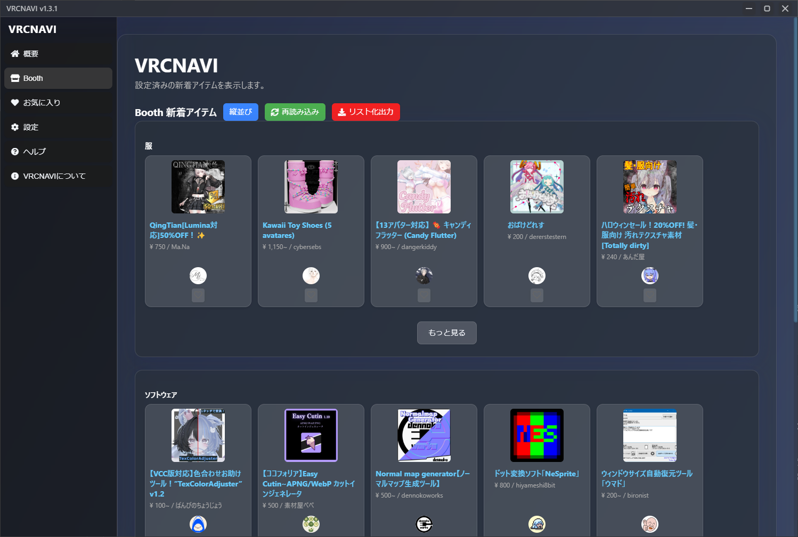Image resolution: width=798 pixels, height=537 pixels.
Task: Switch layout with 縦並び button
Action: [x=241, y=112]
